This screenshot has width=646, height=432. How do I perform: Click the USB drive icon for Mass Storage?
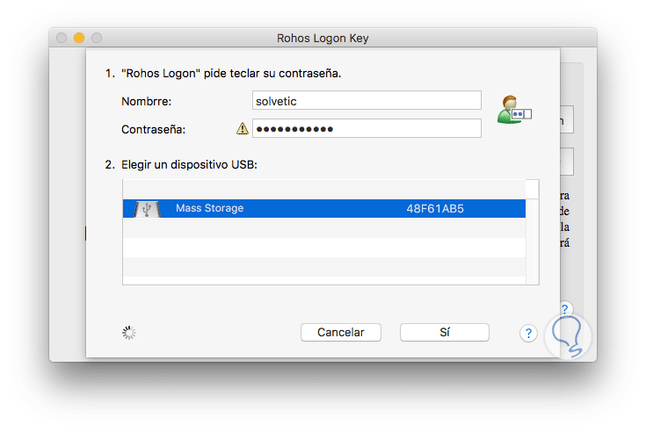pos(147,209)
